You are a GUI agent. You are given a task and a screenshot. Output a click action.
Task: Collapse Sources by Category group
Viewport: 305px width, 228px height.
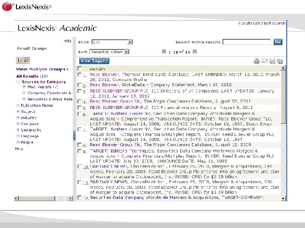18,82
